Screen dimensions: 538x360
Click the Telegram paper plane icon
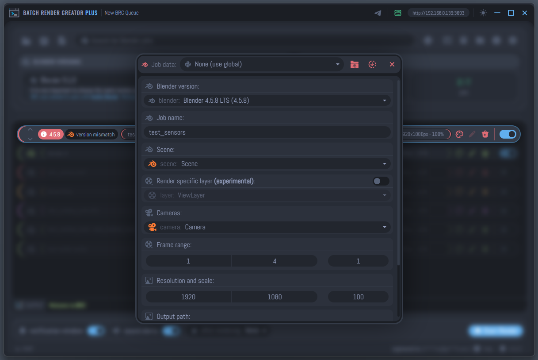(x=378, y=13)
